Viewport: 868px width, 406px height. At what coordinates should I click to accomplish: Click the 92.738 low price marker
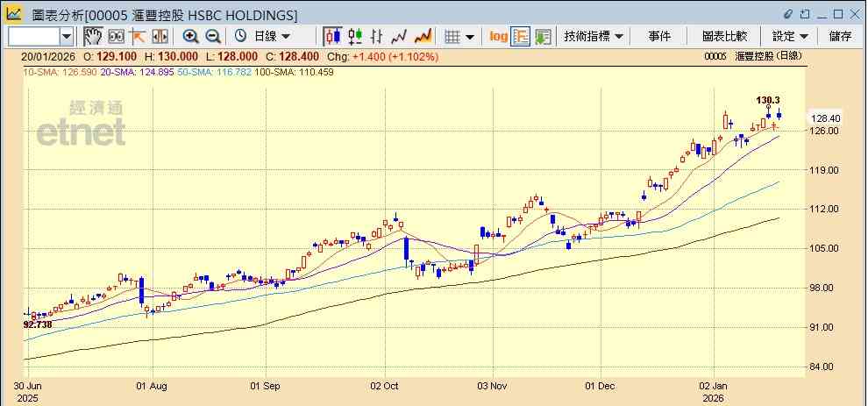coord(38,324)
